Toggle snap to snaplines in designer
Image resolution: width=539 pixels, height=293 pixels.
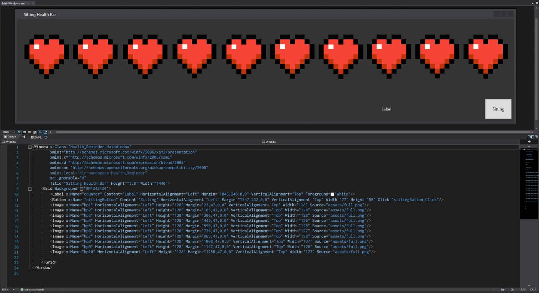(x=40, y=132)
